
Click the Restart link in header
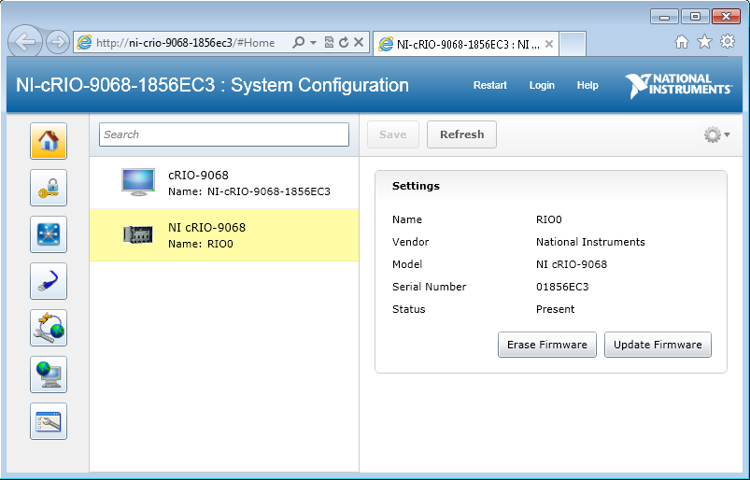(489, 85)
